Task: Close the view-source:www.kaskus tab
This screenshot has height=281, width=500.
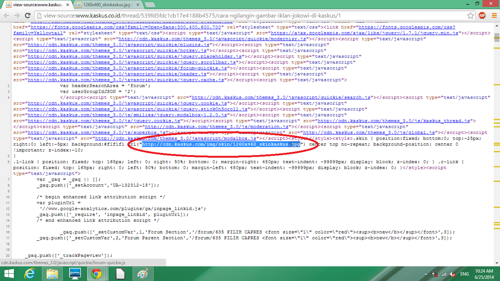Action: point(68,5)
